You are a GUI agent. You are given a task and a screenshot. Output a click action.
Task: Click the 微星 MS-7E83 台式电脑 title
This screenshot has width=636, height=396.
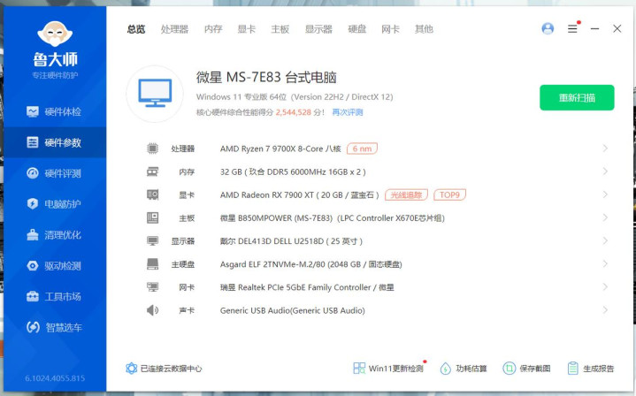coord(266,77)
